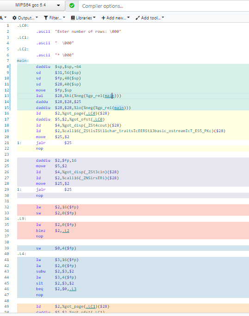Click the green compilation status checkmark icon
The image size is (249, 316).
[x=72, y=6]
